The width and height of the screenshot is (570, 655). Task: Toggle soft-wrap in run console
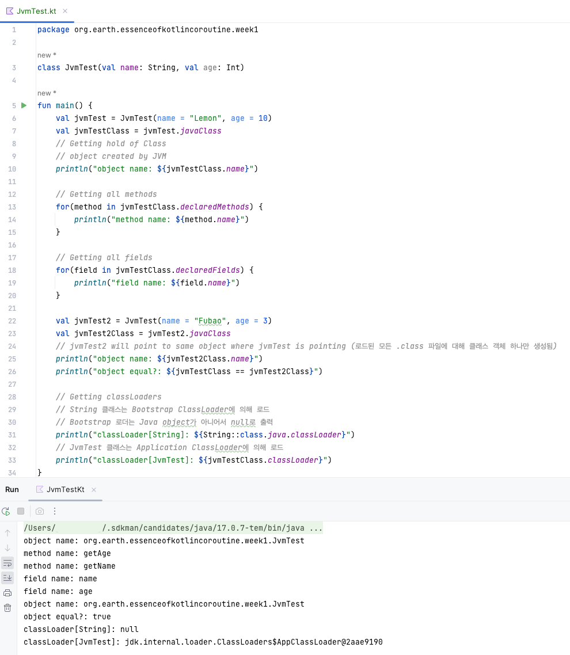click(7, 563)
